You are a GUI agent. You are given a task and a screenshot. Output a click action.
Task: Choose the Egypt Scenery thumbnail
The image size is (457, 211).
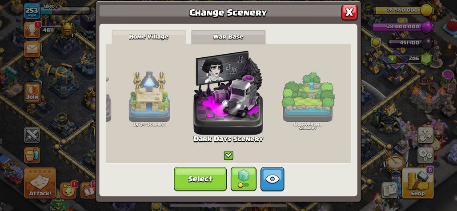coord(149,98)
